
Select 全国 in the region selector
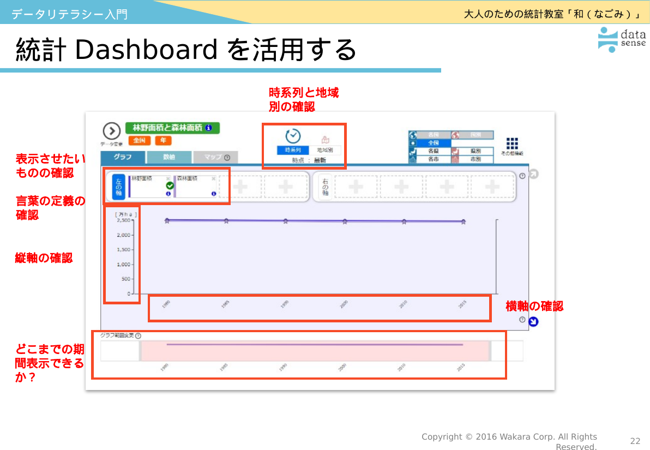[x=433, y=143]
